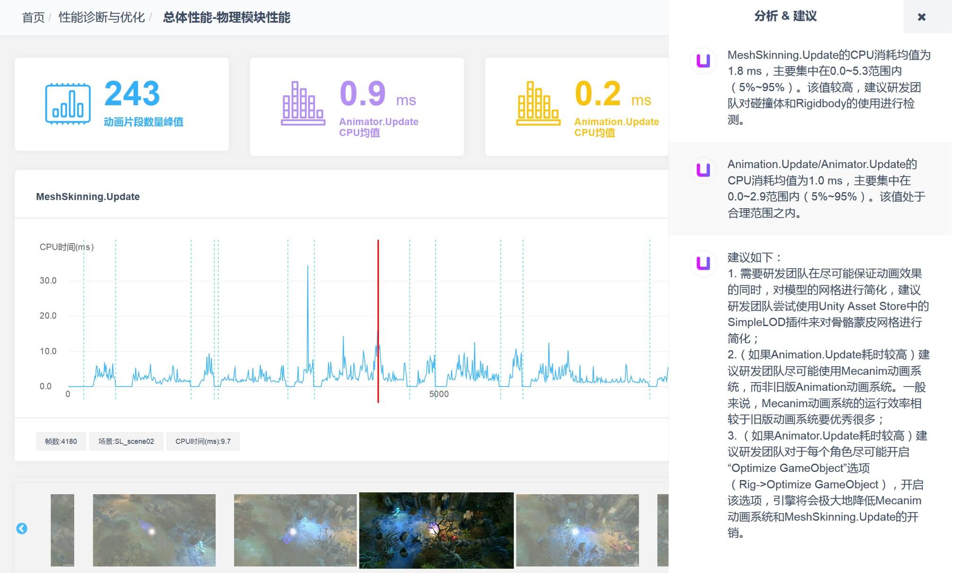The image size is (953, 573).
Task: Click the U icon beside 建议如下
Action: 703,263
